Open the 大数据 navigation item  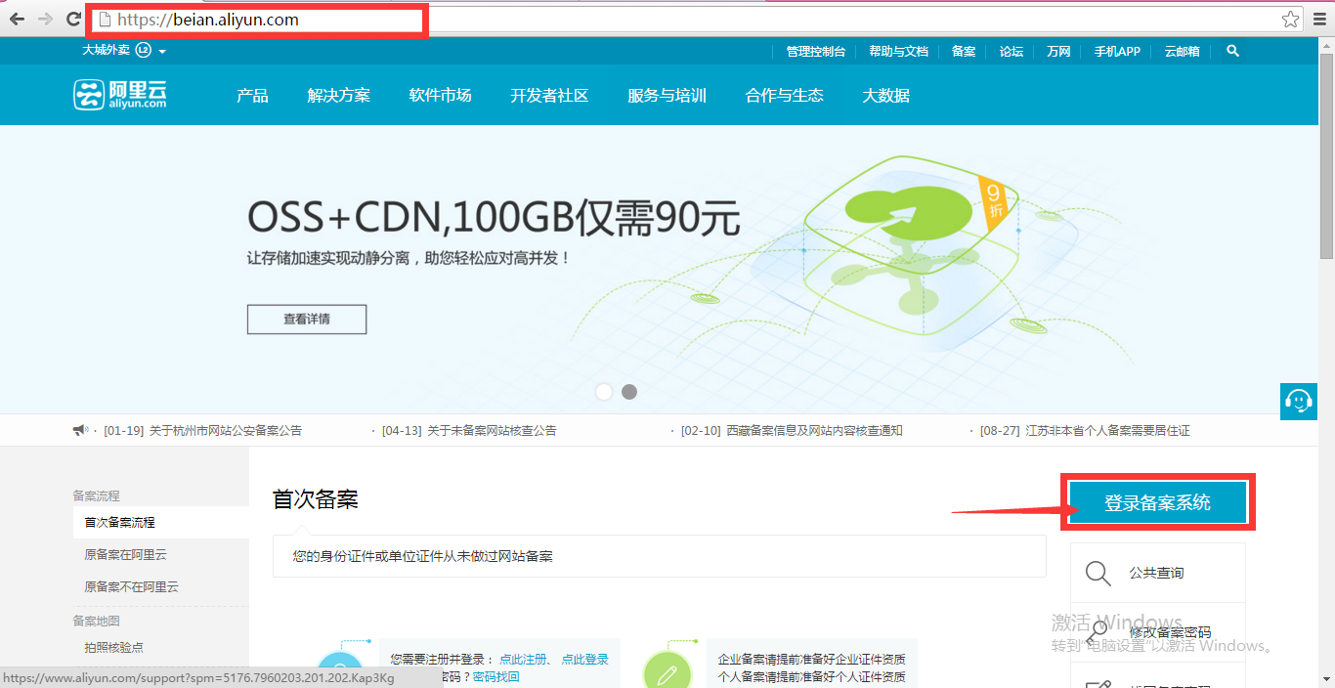pos(885,96)
